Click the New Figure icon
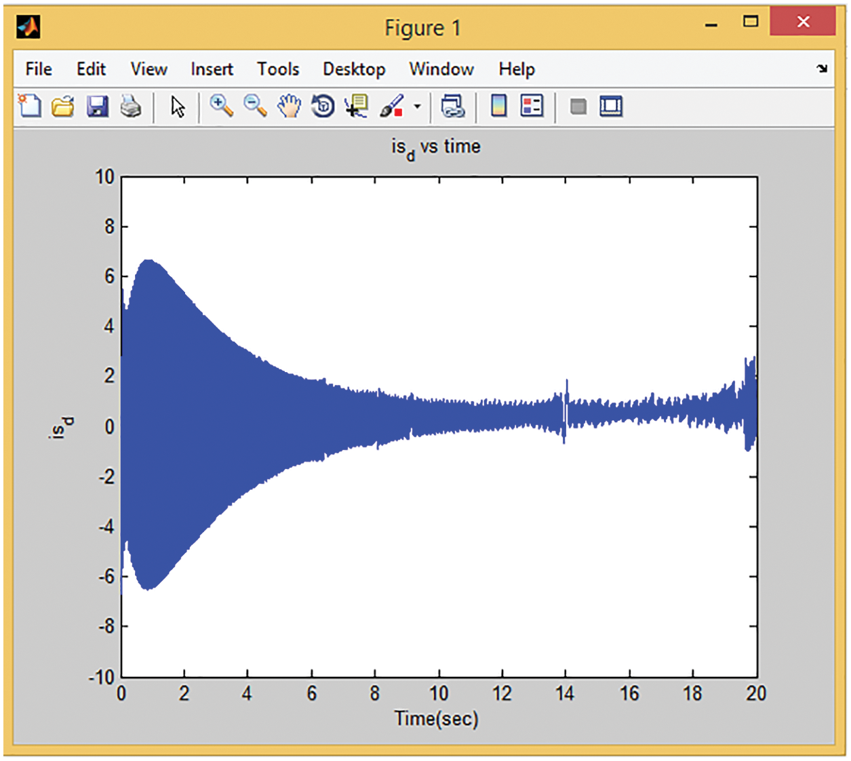The image size is (851, 761). pos(29,106)
